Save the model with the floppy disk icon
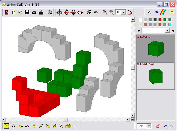 27,12
